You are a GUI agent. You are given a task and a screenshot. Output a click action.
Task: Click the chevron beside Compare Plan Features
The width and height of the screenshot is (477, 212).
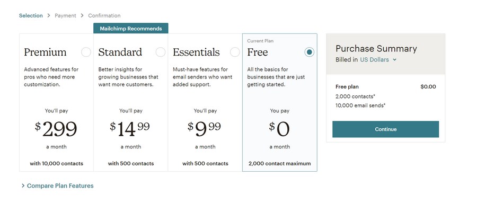point(23,186)
